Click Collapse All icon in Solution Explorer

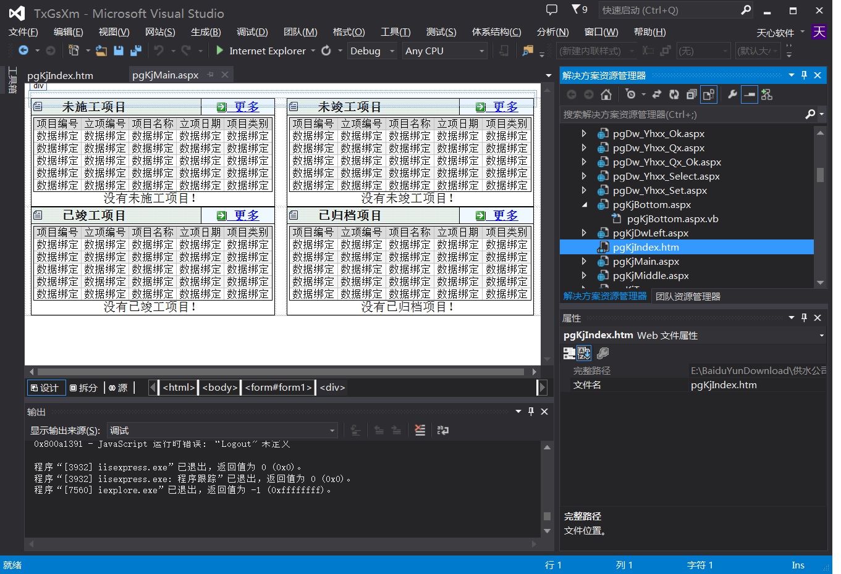tap(691, 94)
